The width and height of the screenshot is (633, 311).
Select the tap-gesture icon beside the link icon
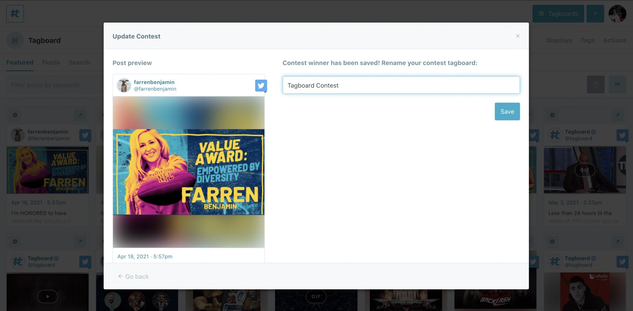pos(596,84)
